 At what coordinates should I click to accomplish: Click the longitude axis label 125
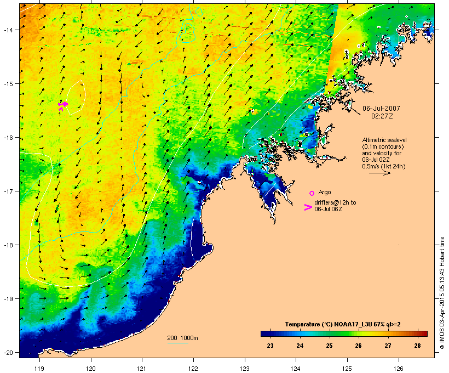coord(347,369)
